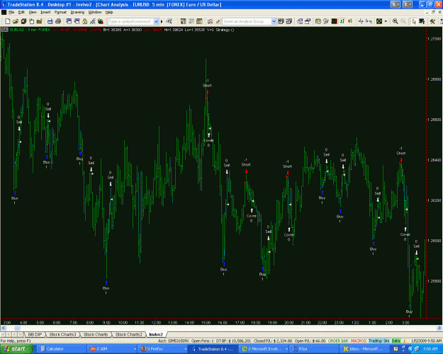Switch to the Stock Charts2 tab
The height and width of the screenshot is (354, 443).
point(128,334)
